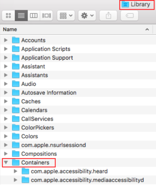Click the Accounts name text

tap(33, 40)
